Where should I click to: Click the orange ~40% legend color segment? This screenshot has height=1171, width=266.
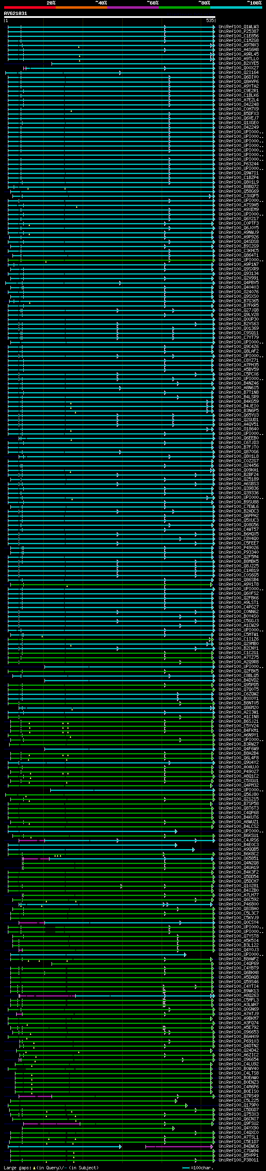click(81, 8)
